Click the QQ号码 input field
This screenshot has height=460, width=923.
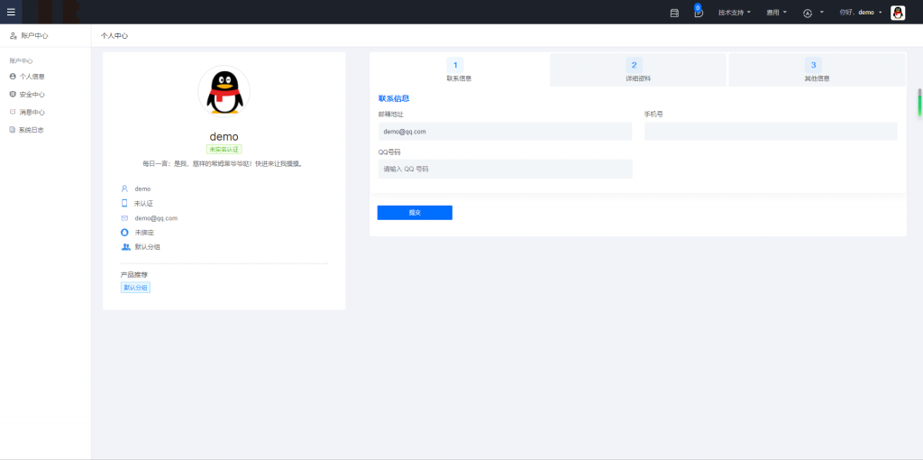505,169
